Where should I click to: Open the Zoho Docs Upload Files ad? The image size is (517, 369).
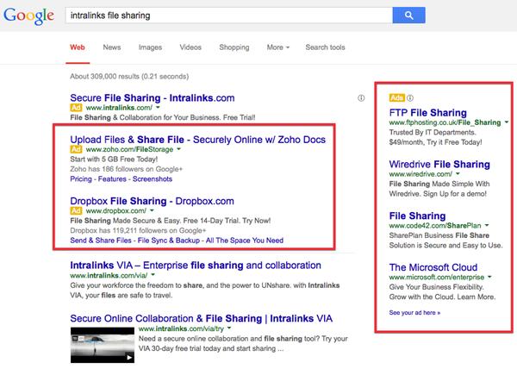(x=198, y=140)
